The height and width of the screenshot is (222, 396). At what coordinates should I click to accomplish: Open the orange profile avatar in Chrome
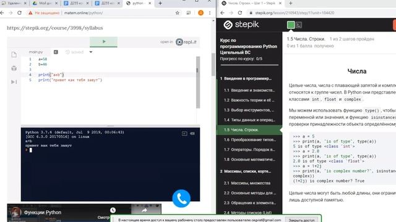coord(200,13)
